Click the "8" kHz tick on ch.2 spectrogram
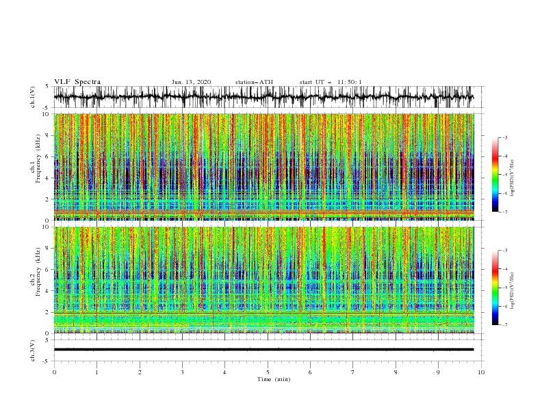This screenshot has height=418, width=542. pyautogui.click(x=48, y=249)
